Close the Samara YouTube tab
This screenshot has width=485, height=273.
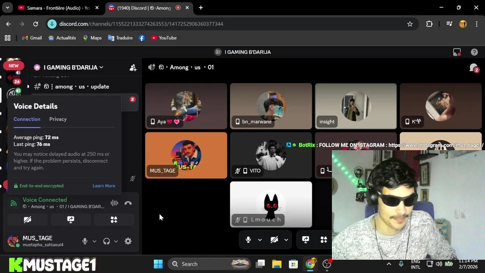(97, 8)
